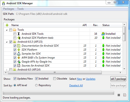This screenshot has width=130, height=102.
Task: Select the Repository sort radio button
Action: coord(36,85)
